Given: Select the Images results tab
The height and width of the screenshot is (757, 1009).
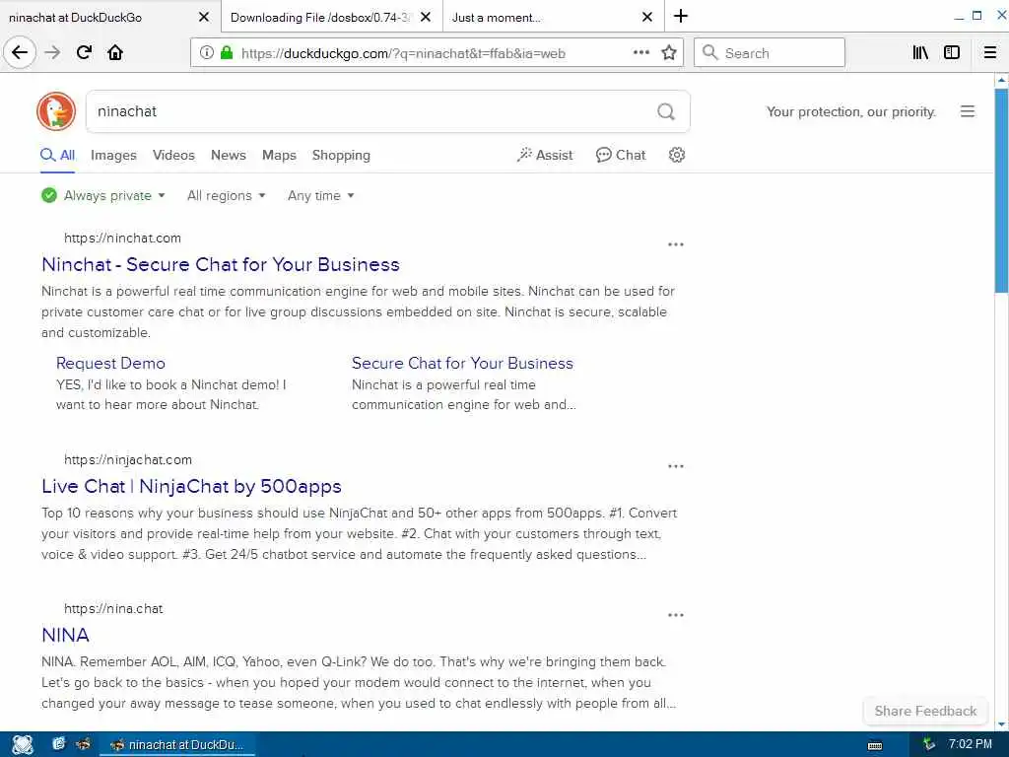Looking at the screenshot, I should point(113,155).
